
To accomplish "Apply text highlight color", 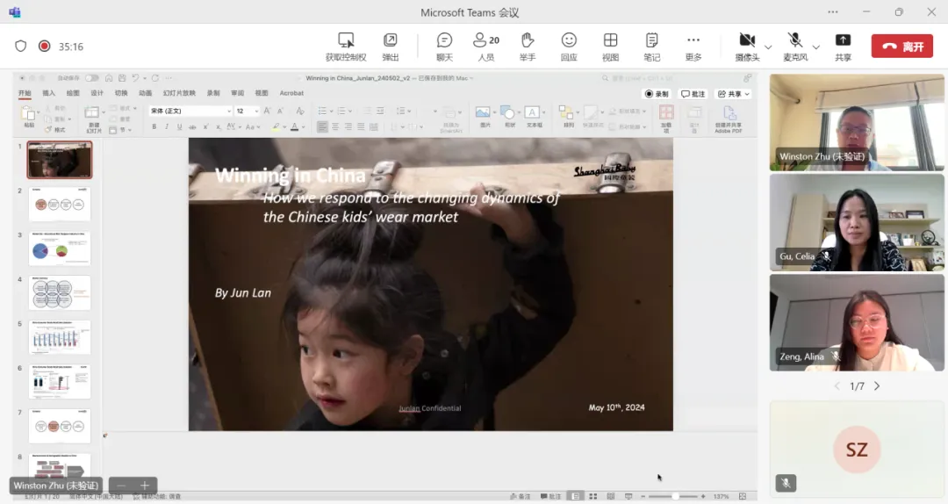I will pyautogui.click(x=276, y=126).
